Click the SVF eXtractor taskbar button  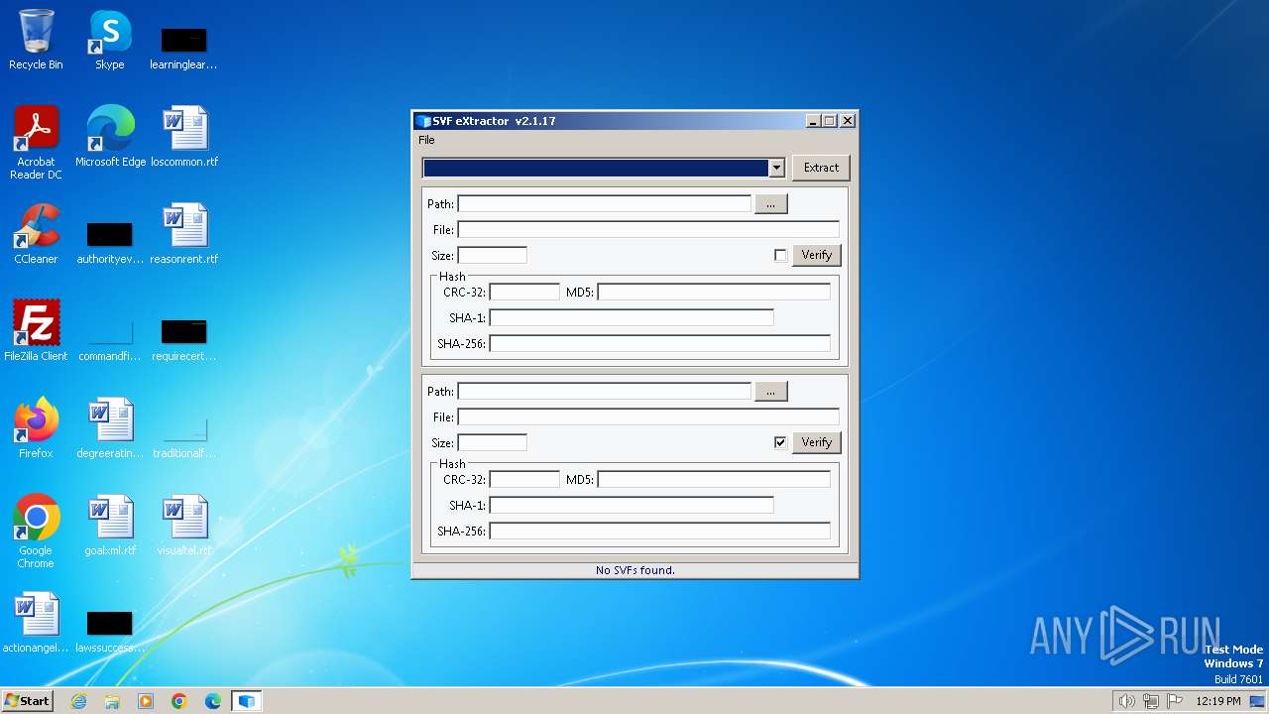(247, 701)
